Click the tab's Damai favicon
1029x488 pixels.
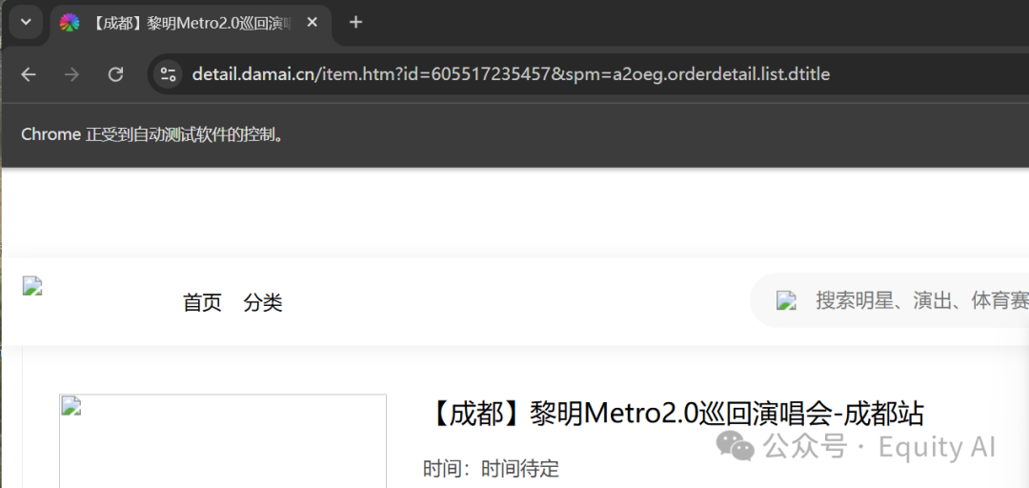pos(70,22)
